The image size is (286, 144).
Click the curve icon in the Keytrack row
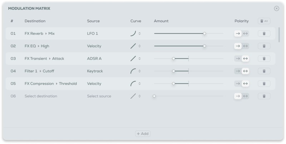coord(133,71)
